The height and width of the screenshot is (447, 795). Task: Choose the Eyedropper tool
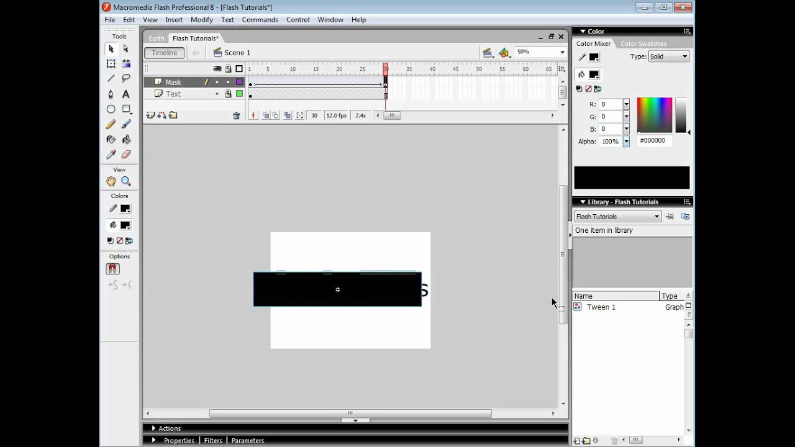111,155
